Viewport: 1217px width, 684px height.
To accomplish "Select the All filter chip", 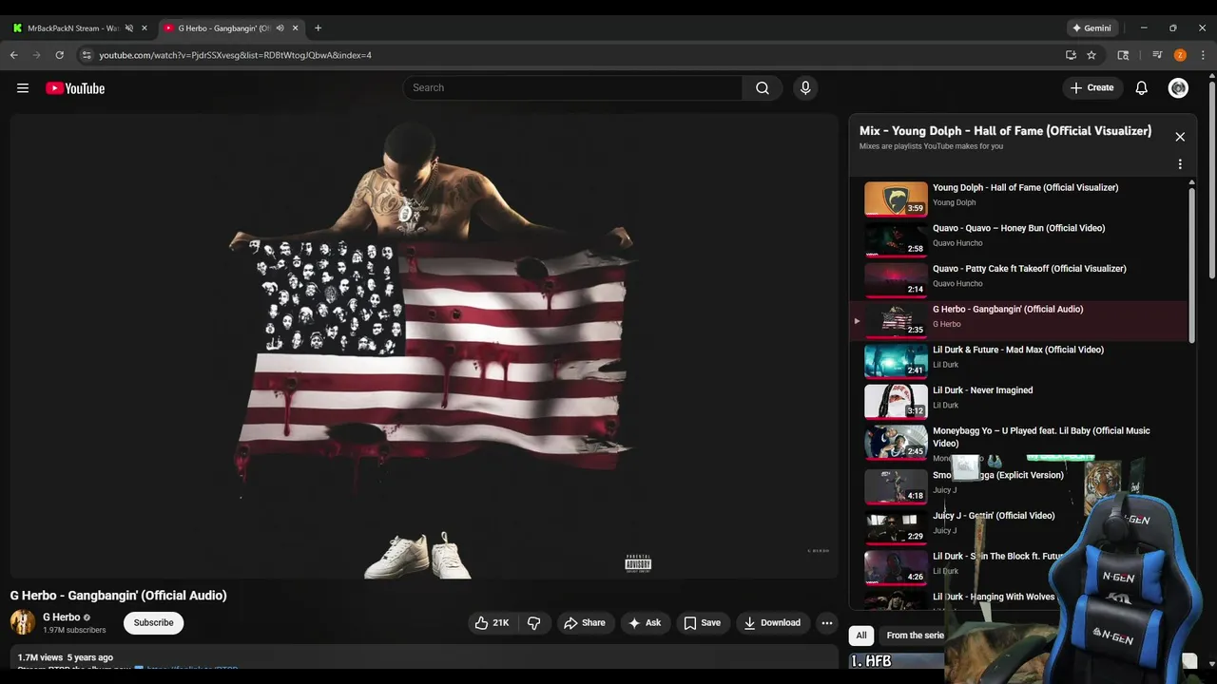I will point(860,636).
